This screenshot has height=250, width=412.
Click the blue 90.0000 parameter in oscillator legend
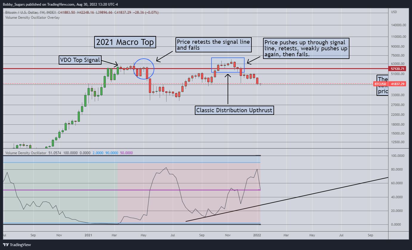[x=112, y=153]
